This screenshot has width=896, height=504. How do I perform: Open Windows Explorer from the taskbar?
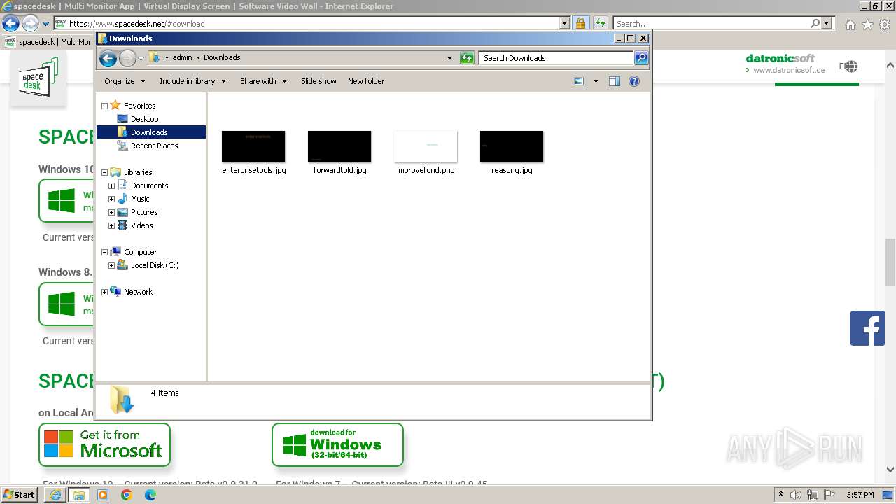pyautogui.click(x=78, y=495)
